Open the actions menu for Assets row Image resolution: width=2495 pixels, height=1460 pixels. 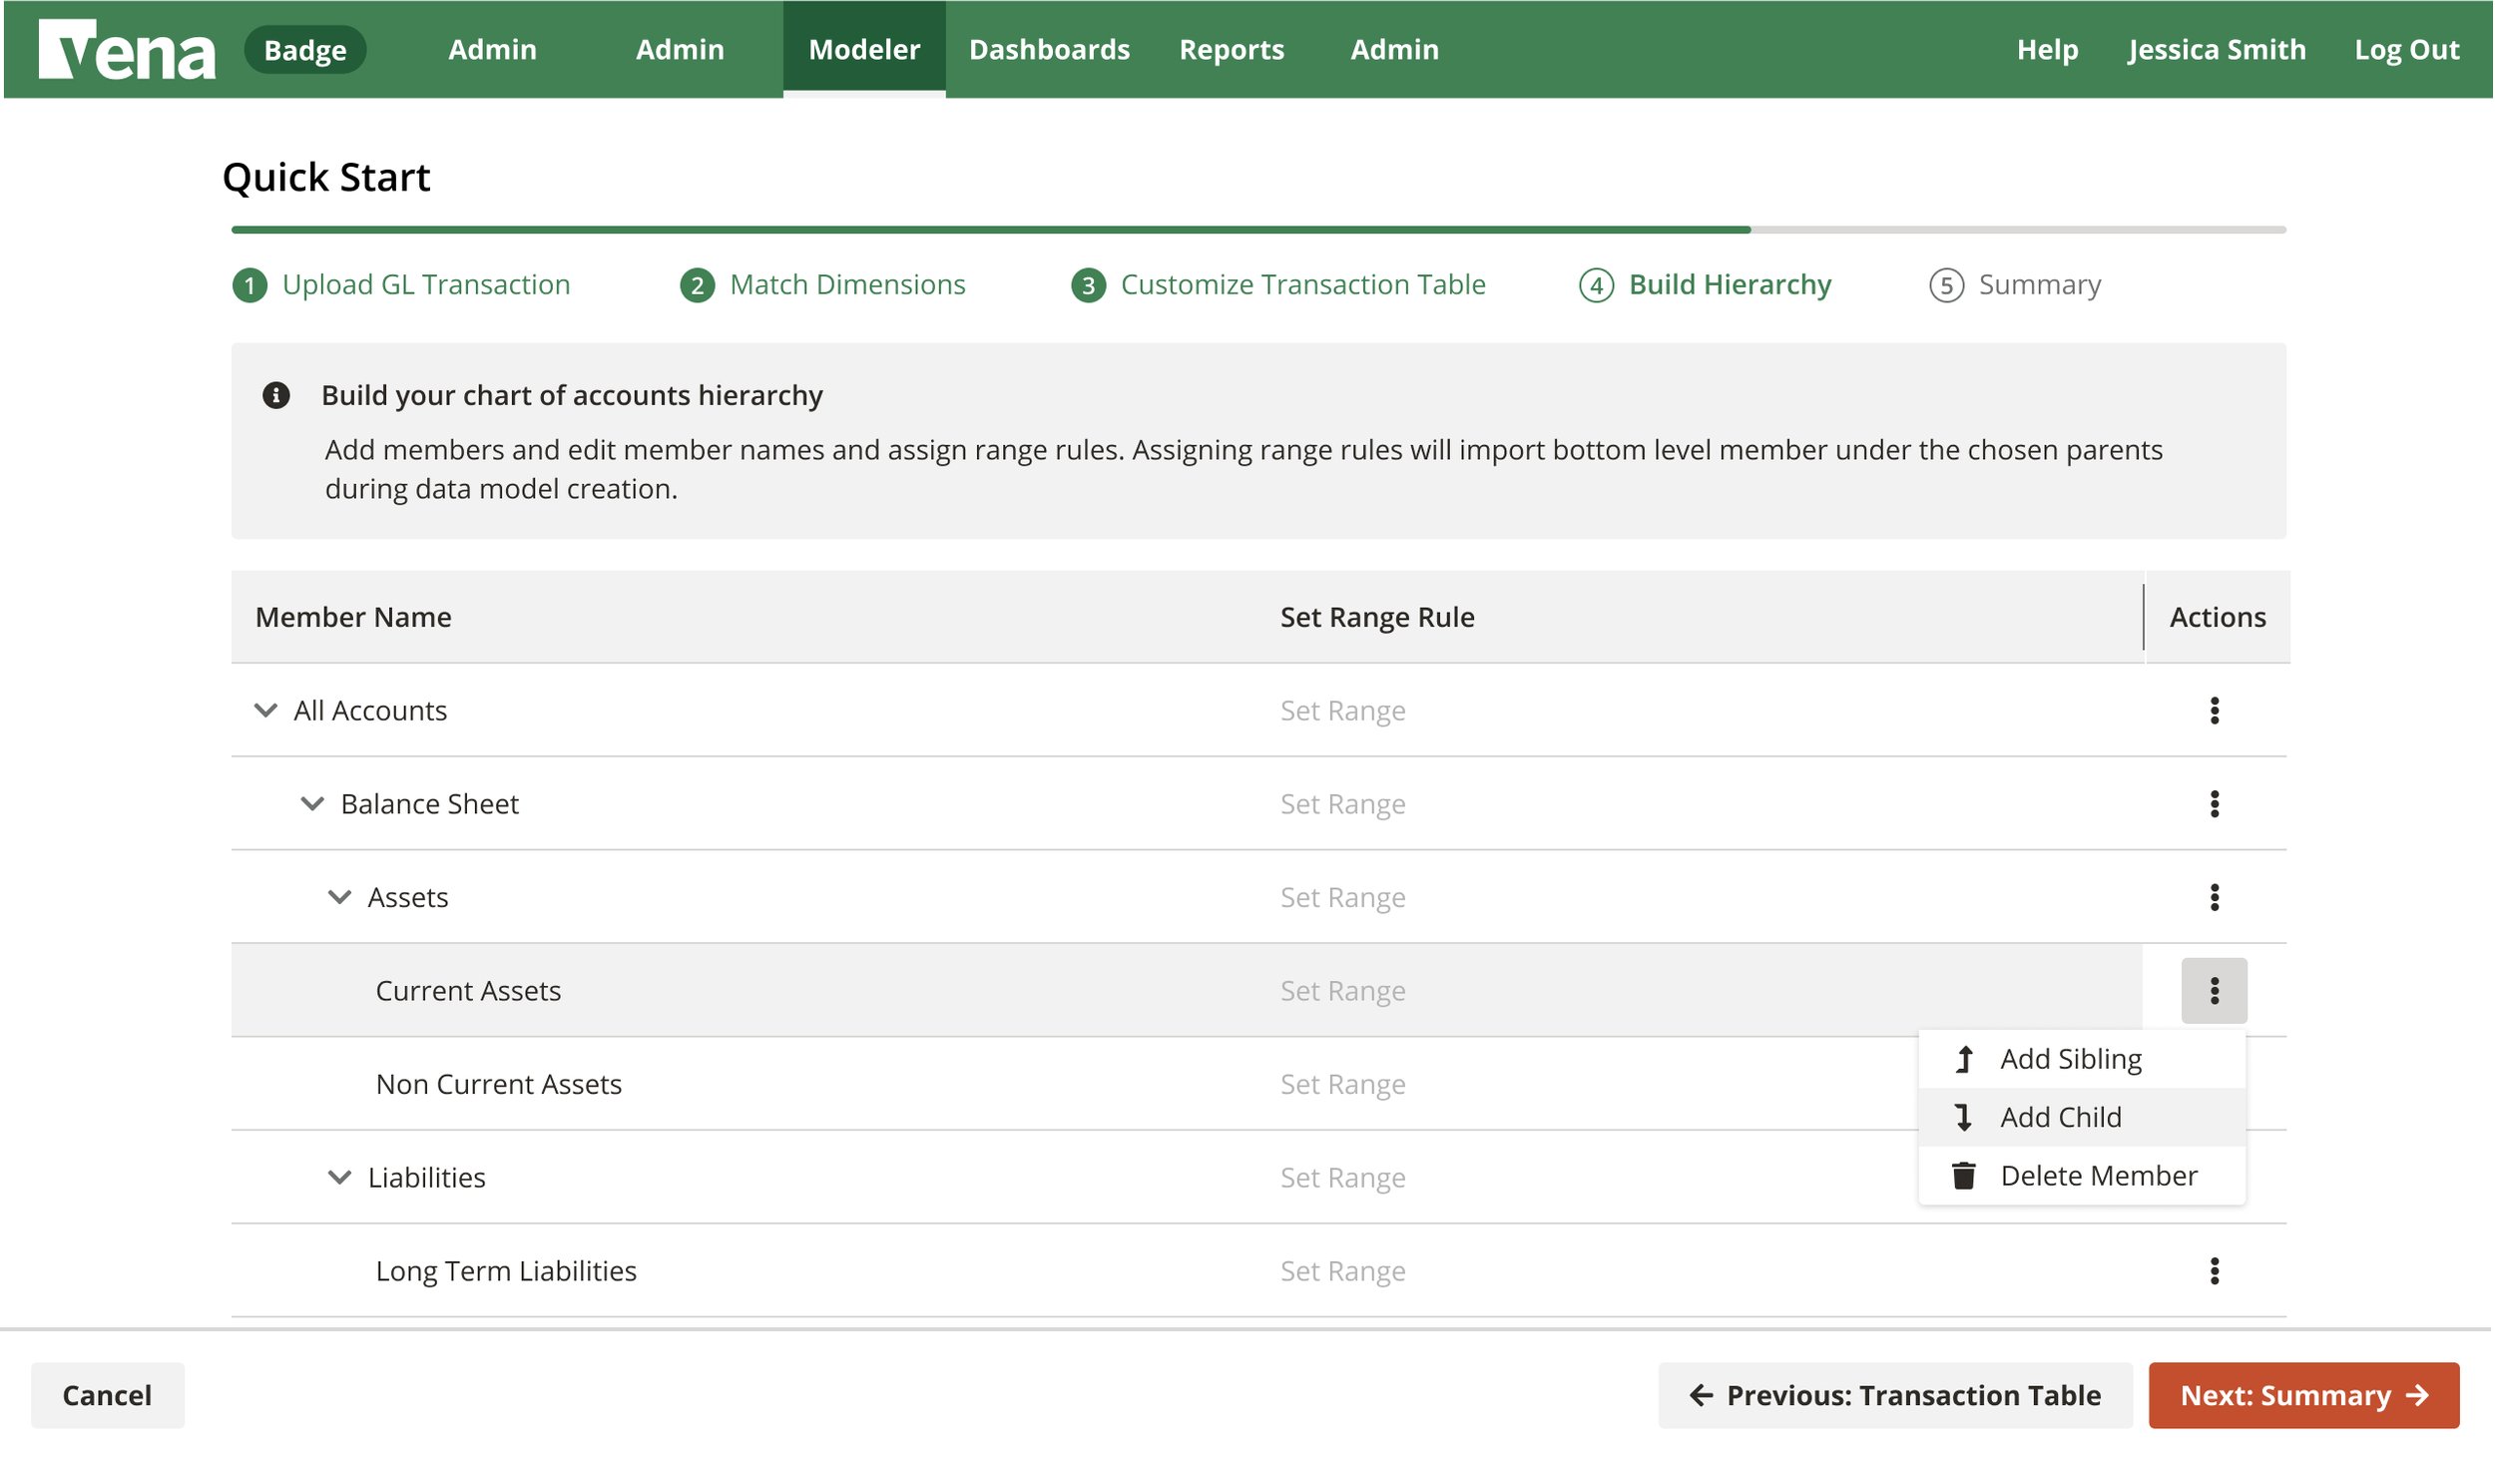point(2216,896)
